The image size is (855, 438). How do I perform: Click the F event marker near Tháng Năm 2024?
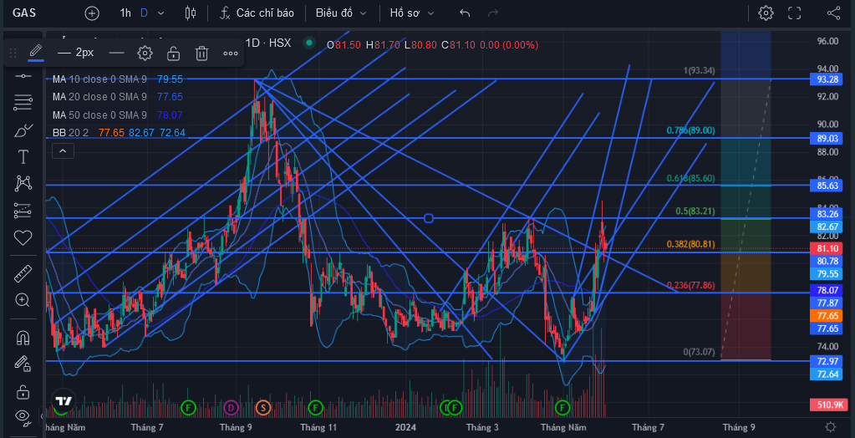[x=562, y=407]
